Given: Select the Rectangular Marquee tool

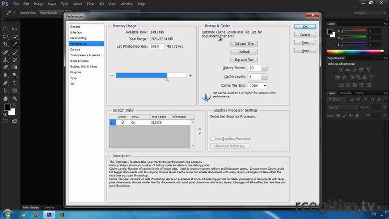Looking at the screenshot, I should click(x=6, y=30).
